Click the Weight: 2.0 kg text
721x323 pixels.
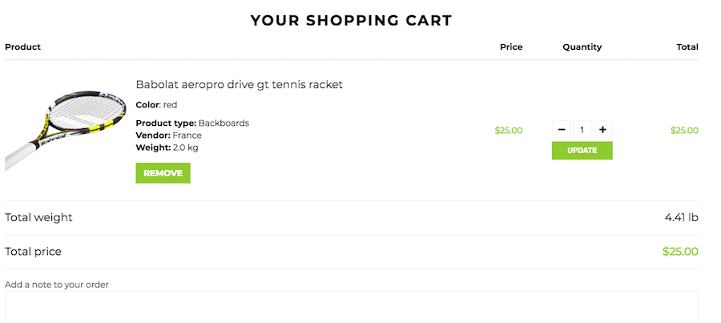[167, 147]
